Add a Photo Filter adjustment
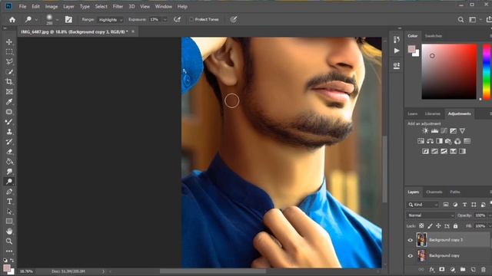 tap(448, 141)
